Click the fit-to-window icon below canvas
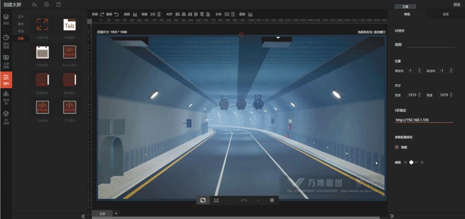Screen dimensions: 465x219 point(203,200)
